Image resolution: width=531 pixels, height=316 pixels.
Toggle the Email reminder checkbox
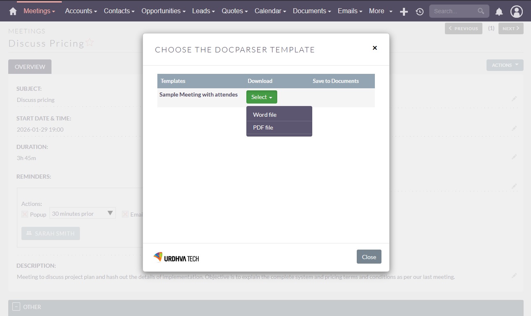pos(125,214)
